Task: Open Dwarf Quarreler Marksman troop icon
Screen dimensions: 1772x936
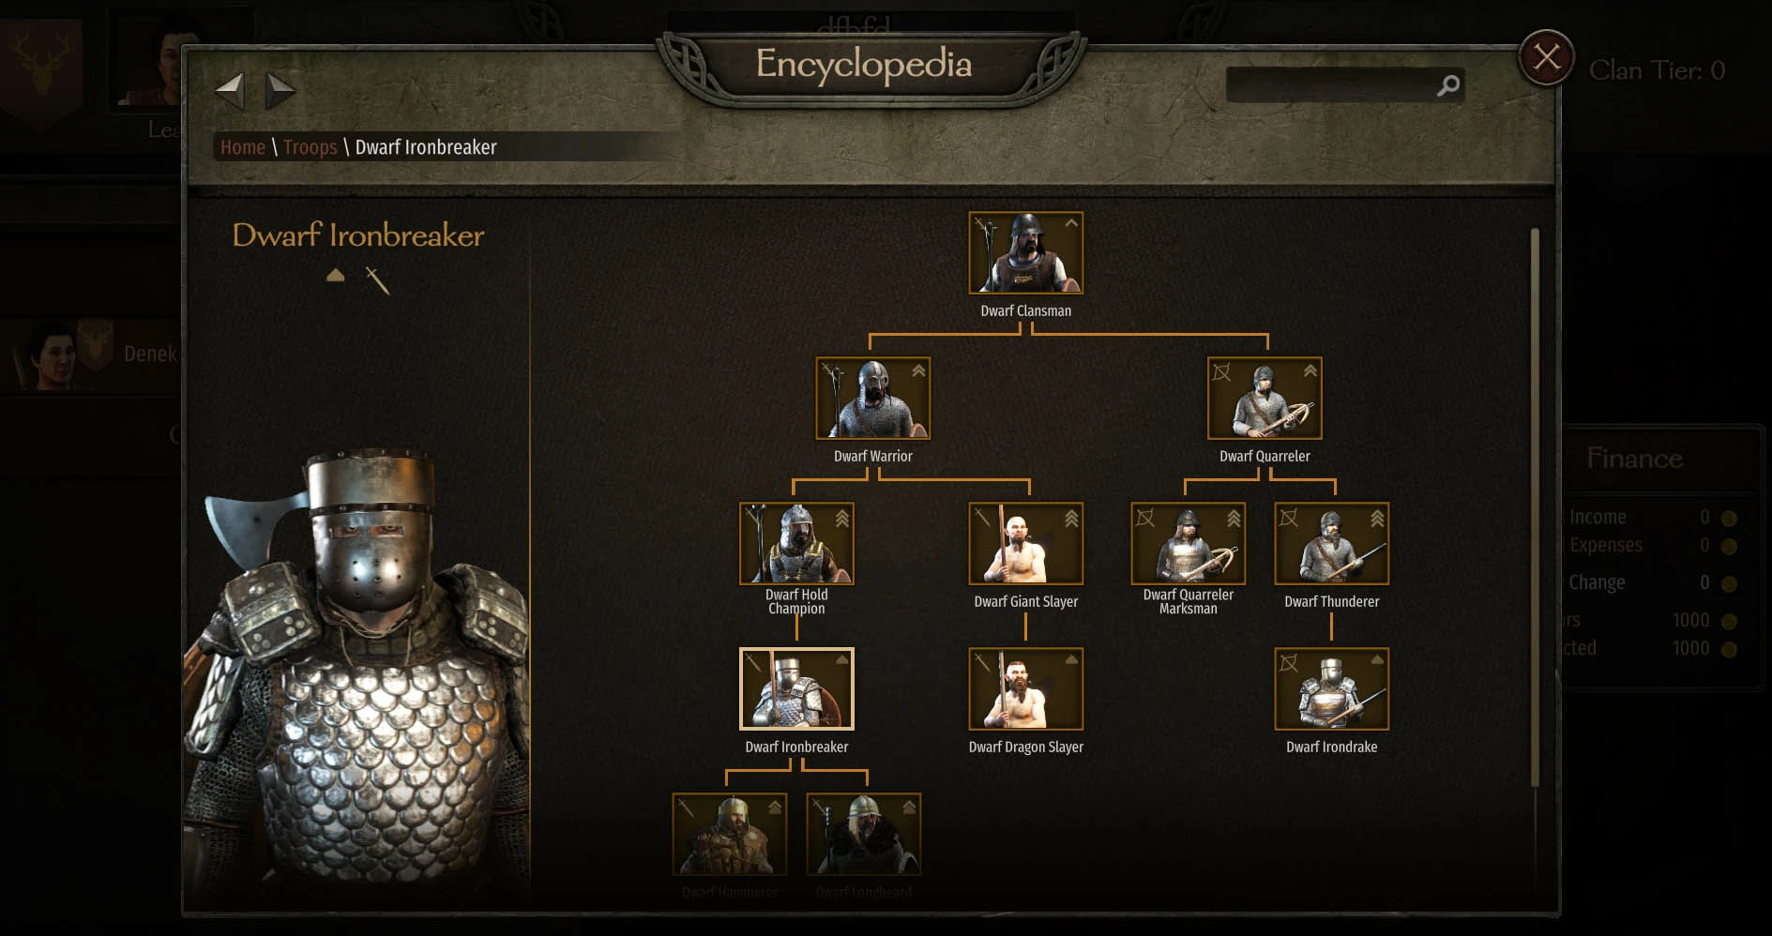Action: point(1188,543)
